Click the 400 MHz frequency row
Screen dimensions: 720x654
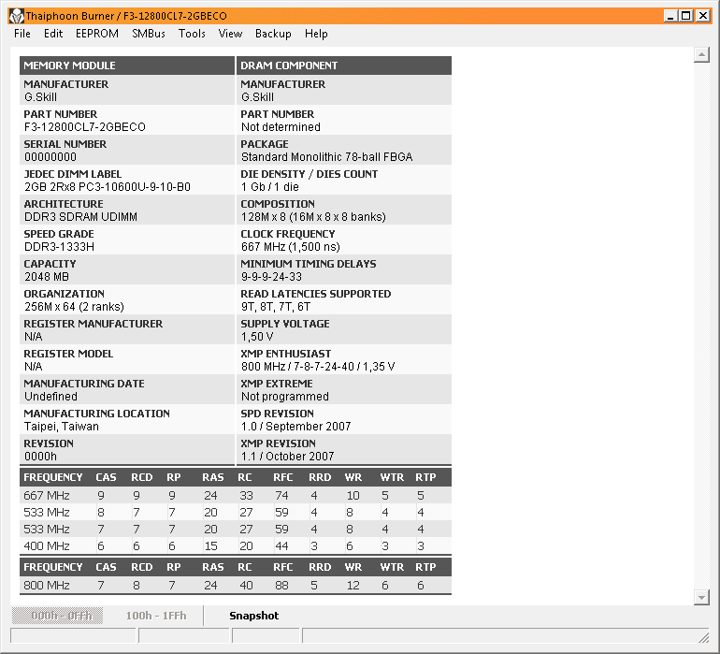point(236,546)
